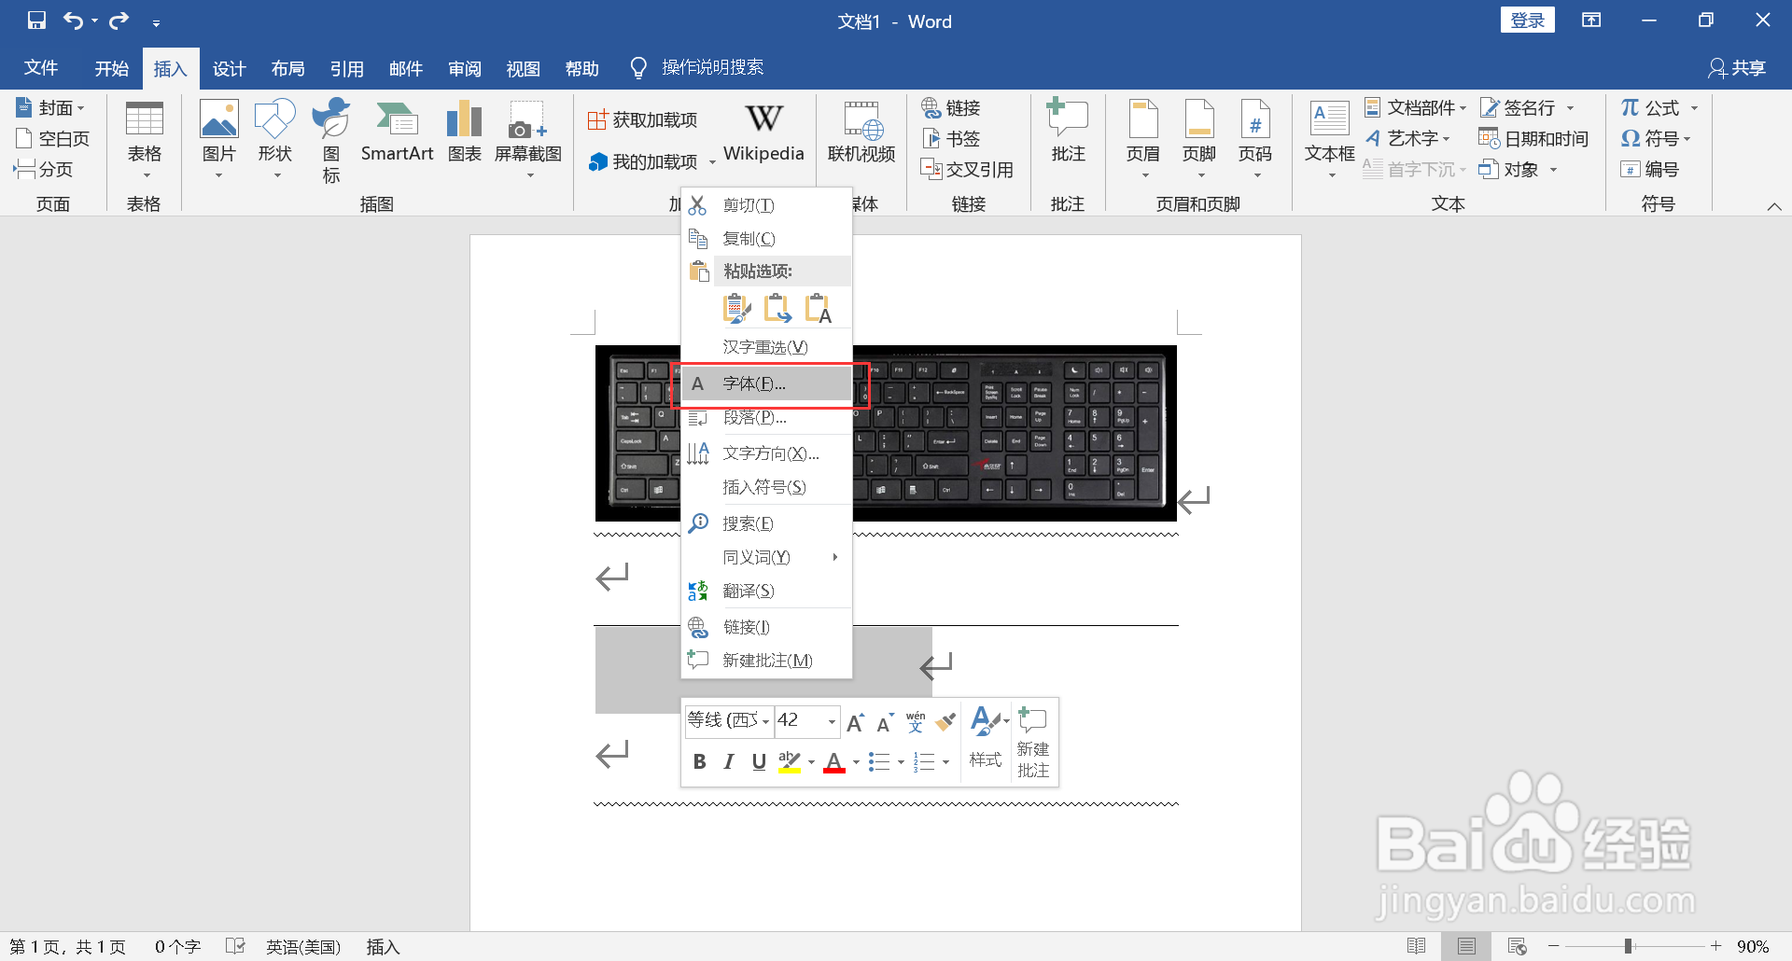Click the zoom slider handle in the status bar
Image resolution: width=1792 pixels, height=961 pixels.
1628,946
